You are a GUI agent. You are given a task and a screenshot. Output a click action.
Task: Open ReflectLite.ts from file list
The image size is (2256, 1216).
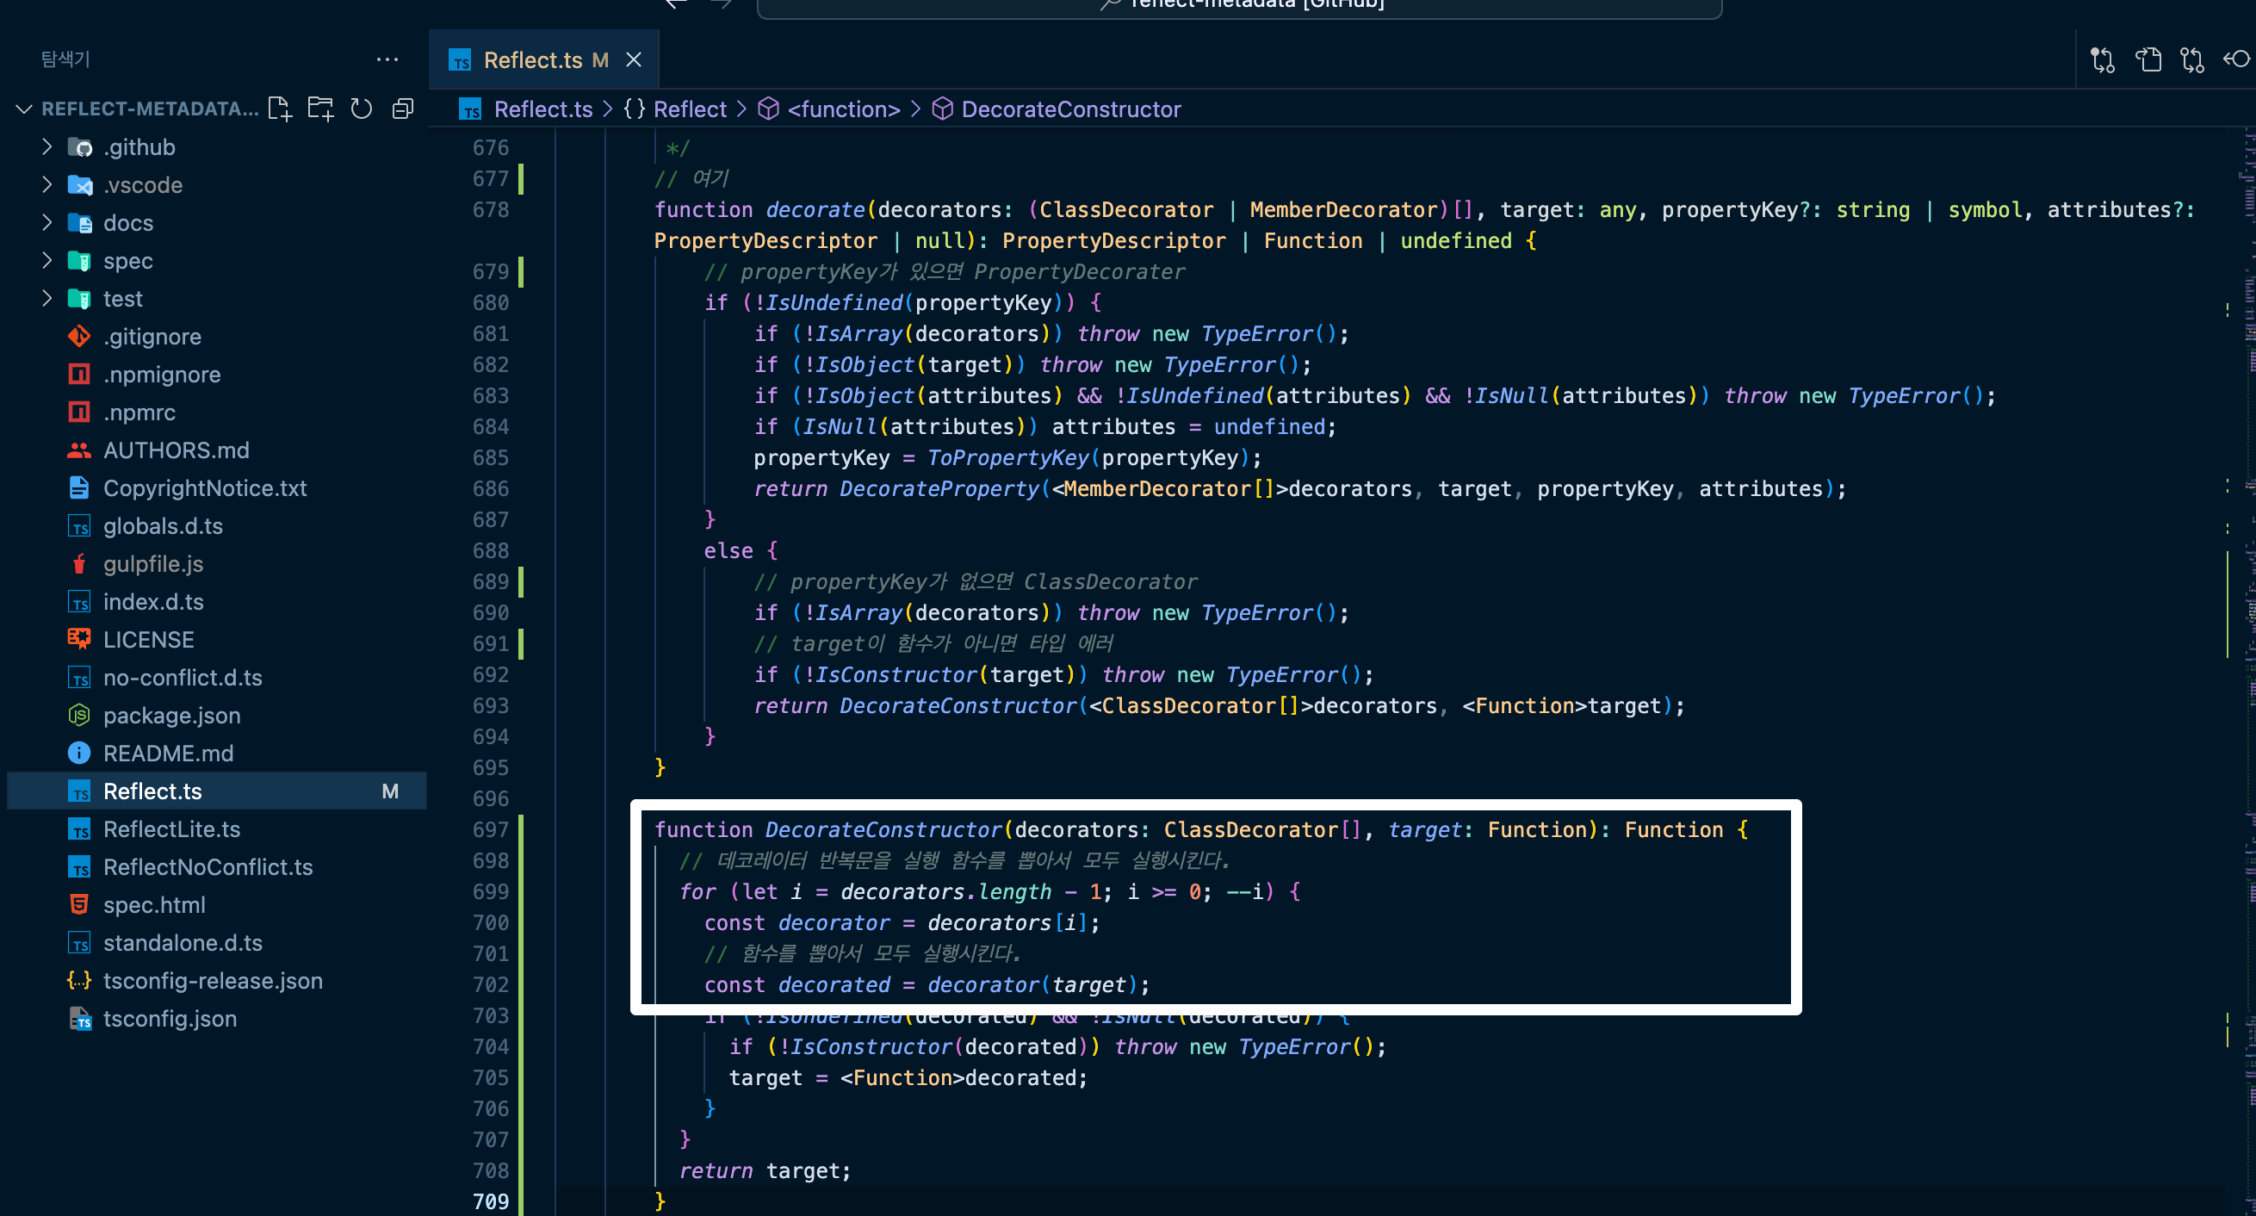pos(171,828)
